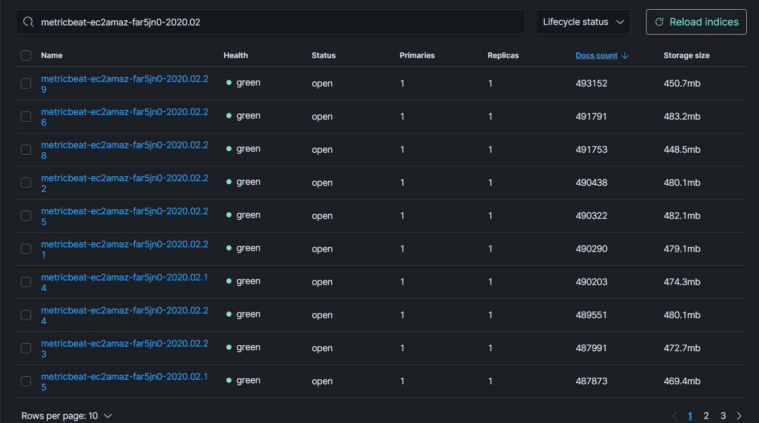Click 480.1mb in the 2020.02.22 row
This screenshot has height=423, width=759.
tap(682, 183)
